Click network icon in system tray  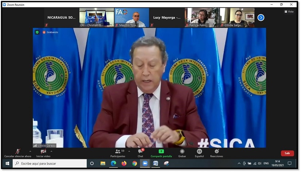pos(255,163)
